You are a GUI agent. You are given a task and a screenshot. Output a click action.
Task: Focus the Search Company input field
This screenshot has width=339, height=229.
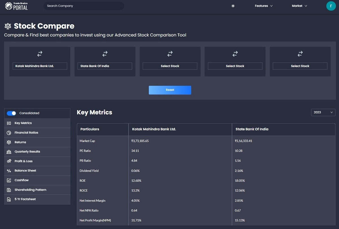[84, 6]
